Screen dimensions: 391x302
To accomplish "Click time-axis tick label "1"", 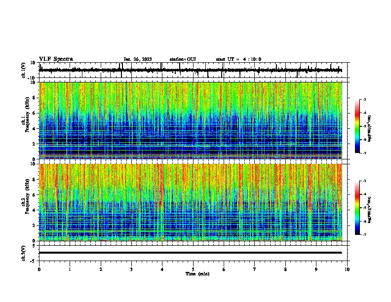I will 70,269.
